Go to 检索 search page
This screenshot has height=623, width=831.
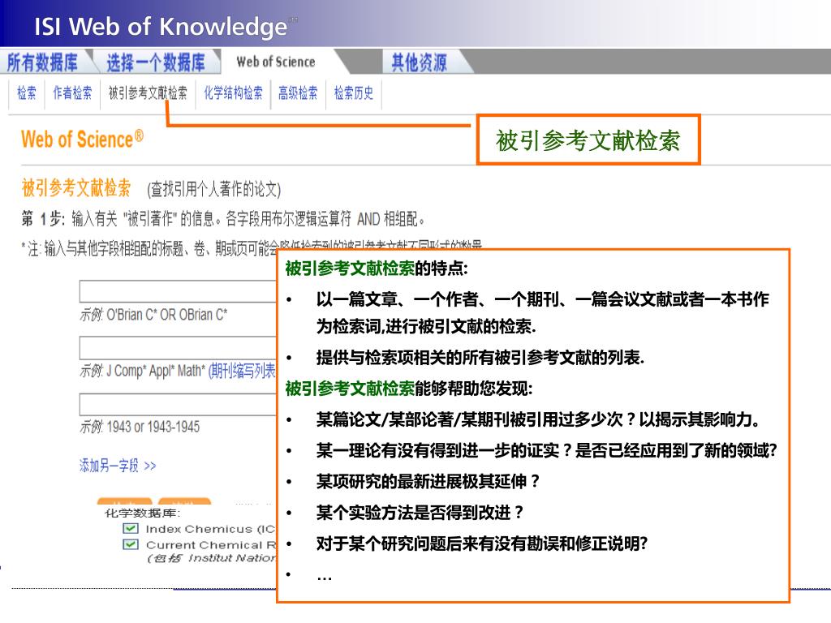tap(27, 93)
